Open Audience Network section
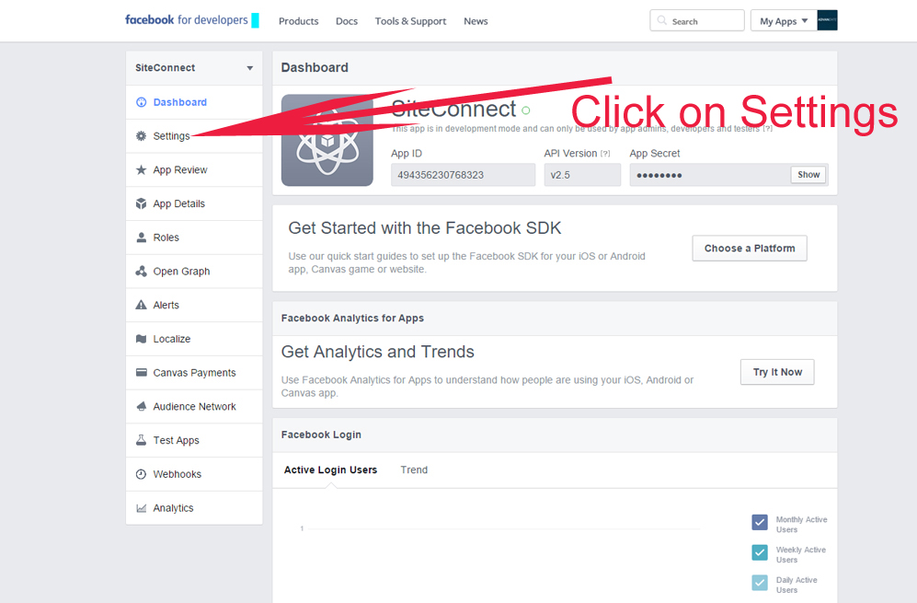The image size is (917, 603). (194, 406)
